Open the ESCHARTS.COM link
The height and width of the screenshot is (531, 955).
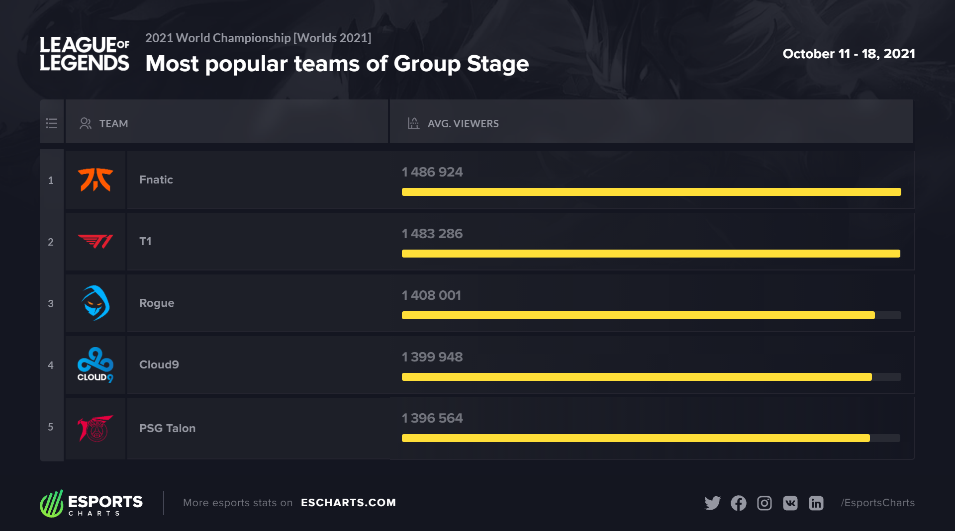point(348,503)
